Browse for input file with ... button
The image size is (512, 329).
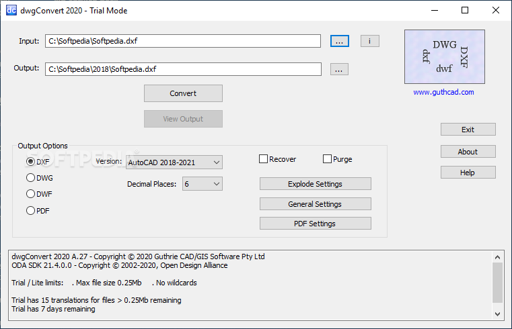tap(340, 41)
